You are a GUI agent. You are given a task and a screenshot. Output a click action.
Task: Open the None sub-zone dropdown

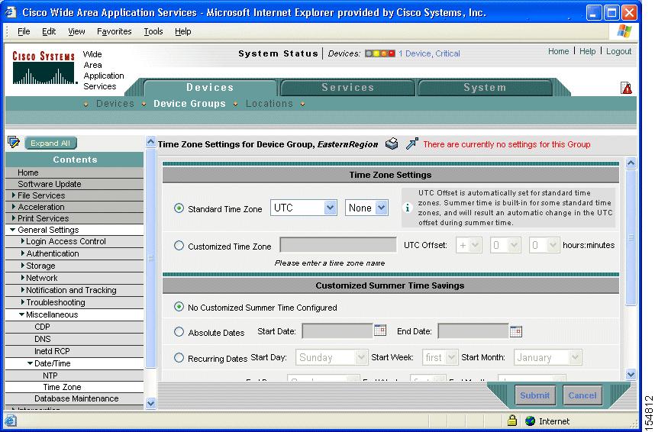[x=366, y=208]
